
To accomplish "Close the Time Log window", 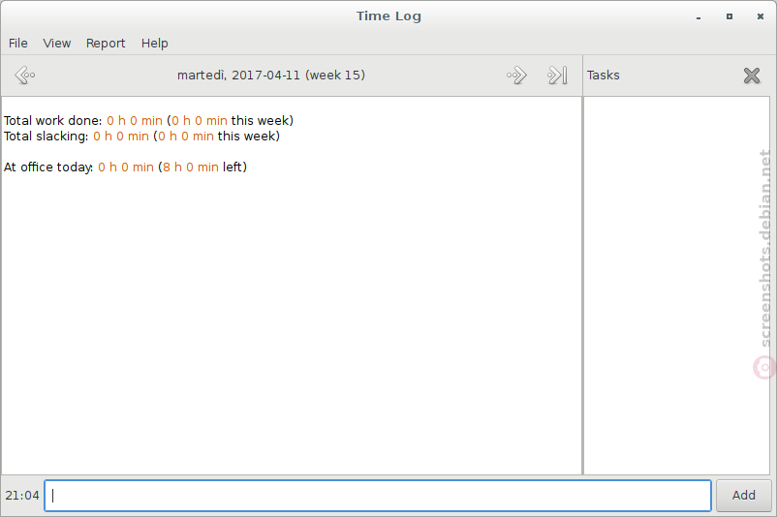I will (x=761, y=16).
